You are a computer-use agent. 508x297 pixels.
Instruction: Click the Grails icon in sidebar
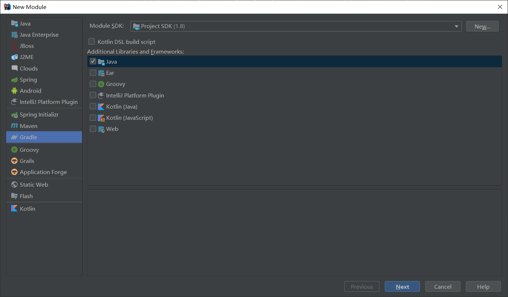(14, 161)
